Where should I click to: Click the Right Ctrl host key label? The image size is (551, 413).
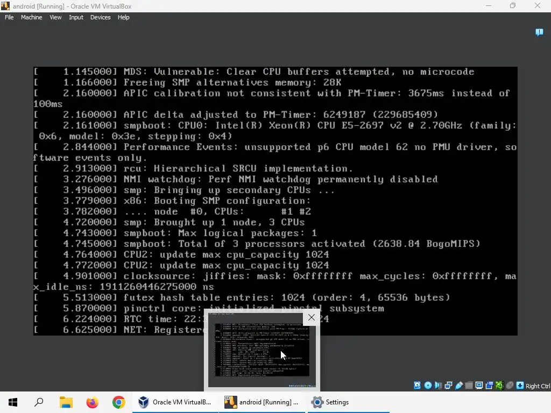click(538, 386)
